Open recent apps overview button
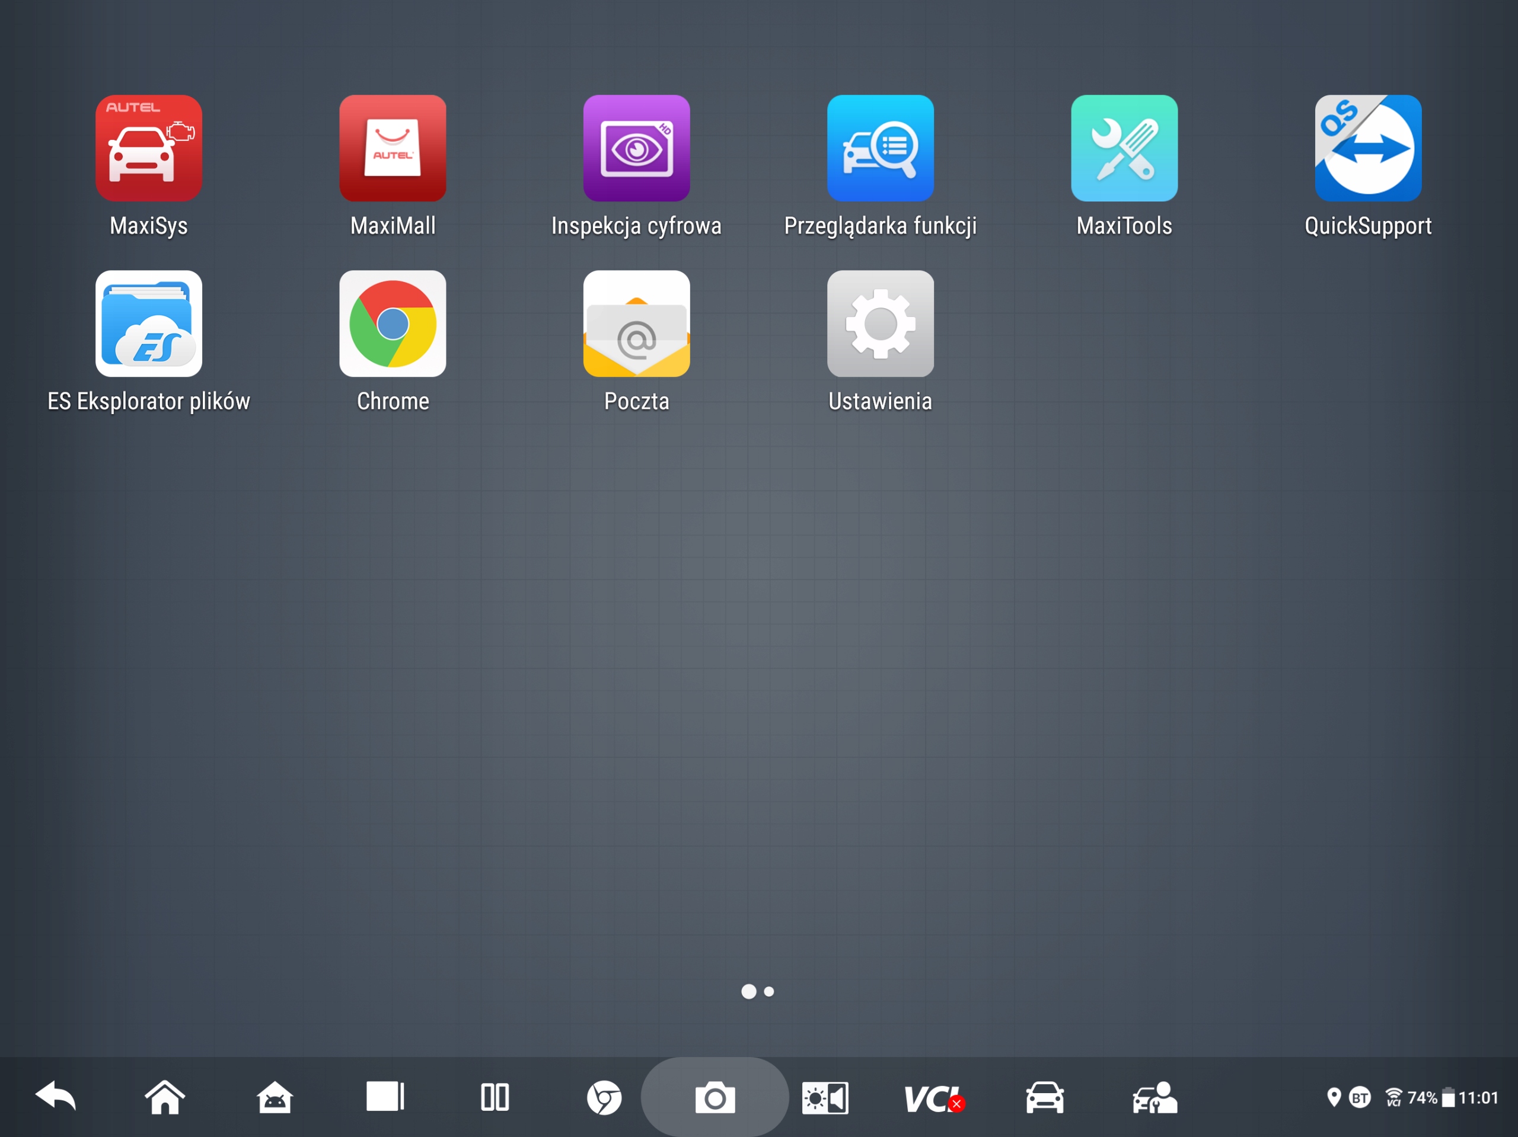This screenshot has width=1518, height=1137. pyautogui.click(x=385, y=1097)
